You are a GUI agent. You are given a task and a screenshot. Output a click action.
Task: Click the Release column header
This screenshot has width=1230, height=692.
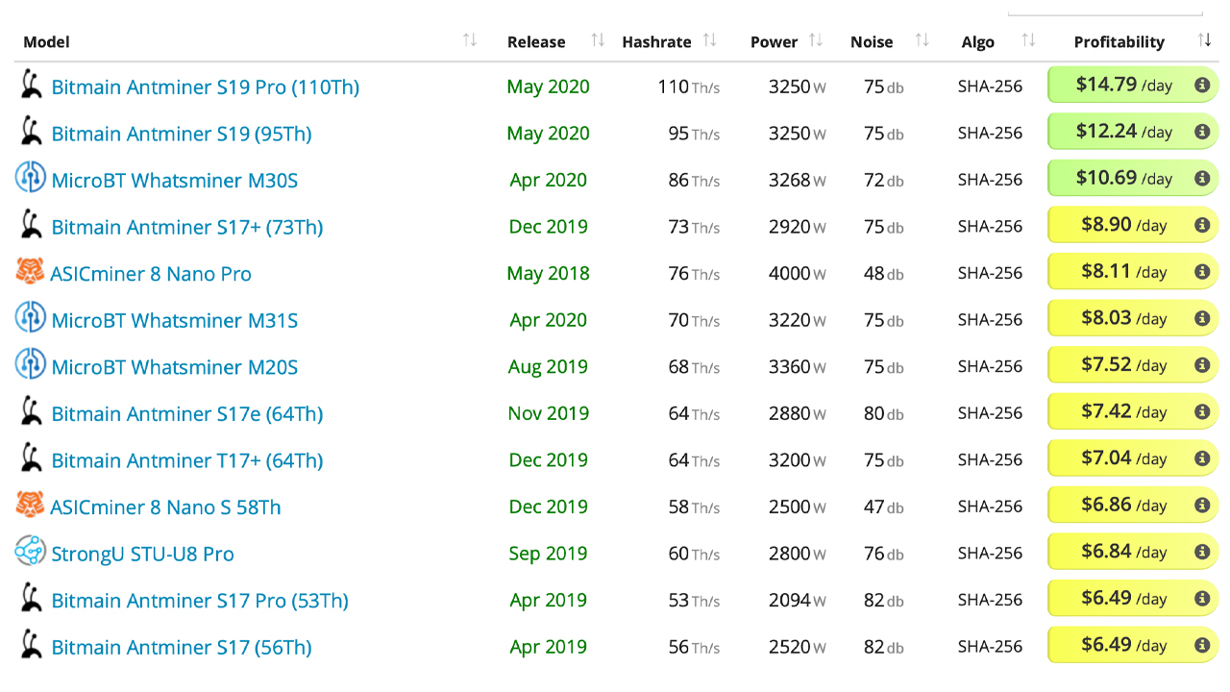click(x=536, y=42)
